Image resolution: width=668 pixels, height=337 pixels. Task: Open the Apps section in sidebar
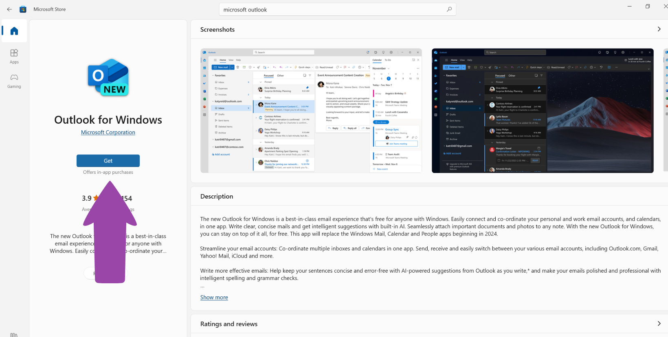click(14, 56)
